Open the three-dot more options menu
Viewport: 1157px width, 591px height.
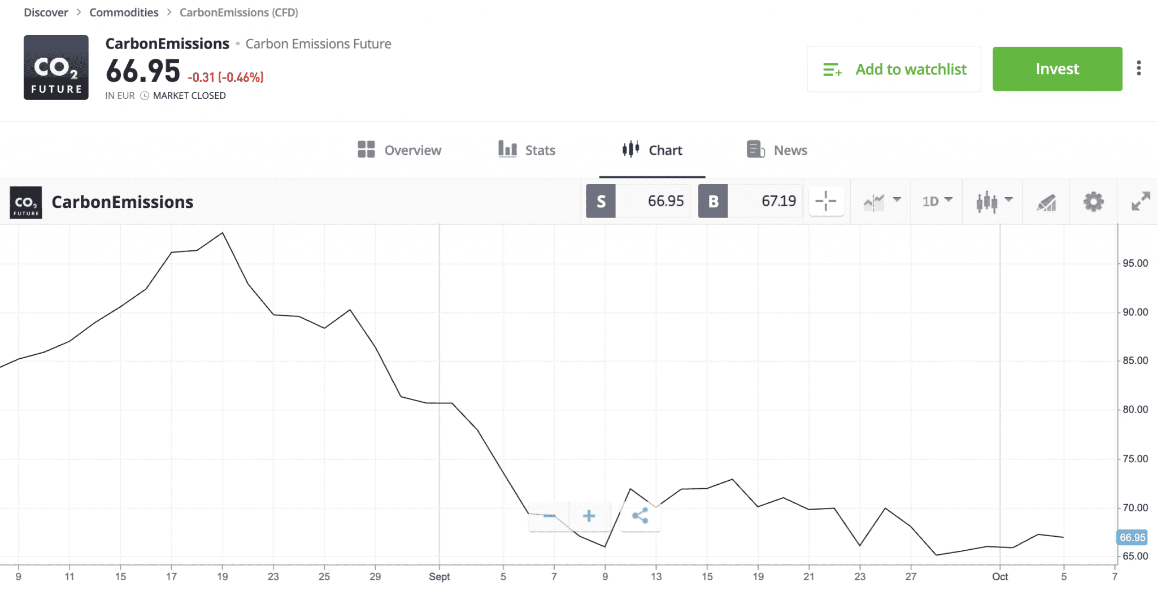click(1138, 68)
